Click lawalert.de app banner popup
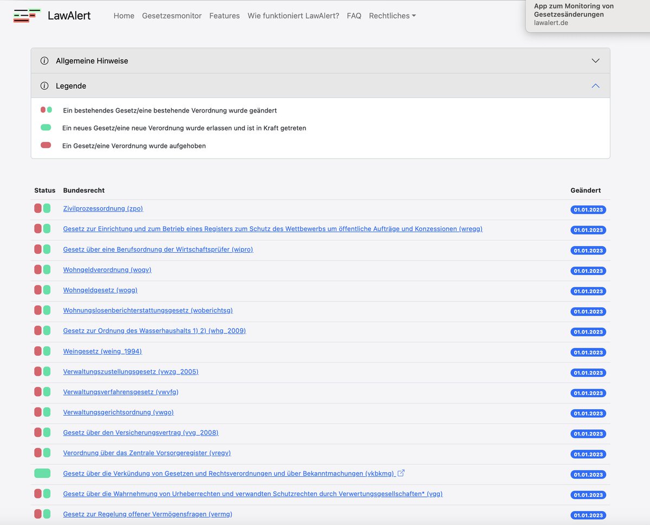 [587, 15]
